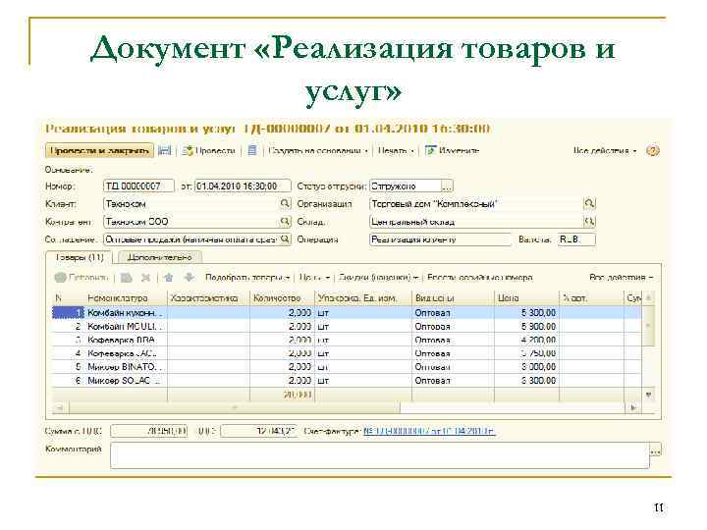Open the Счет-фактура hyperlink
This screenshot has width=707, height=530.
(429, 431)
